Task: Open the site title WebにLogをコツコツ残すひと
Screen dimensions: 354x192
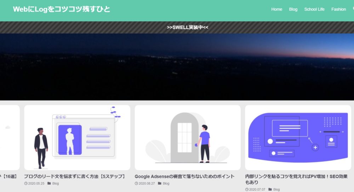Action: point(61,9)
